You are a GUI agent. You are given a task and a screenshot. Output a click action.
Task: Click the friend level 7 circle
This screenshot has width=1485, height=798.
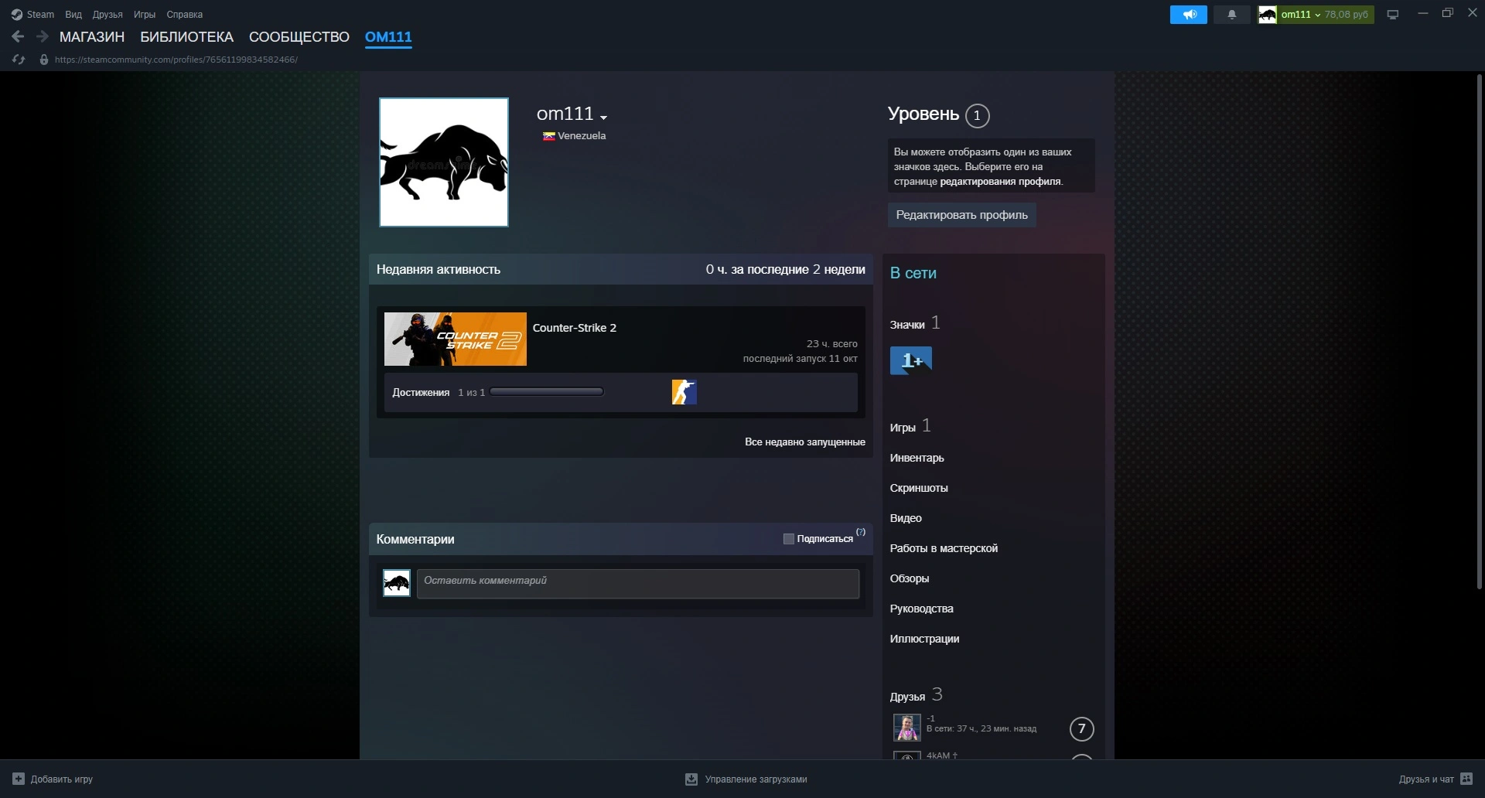point(1082,728)
